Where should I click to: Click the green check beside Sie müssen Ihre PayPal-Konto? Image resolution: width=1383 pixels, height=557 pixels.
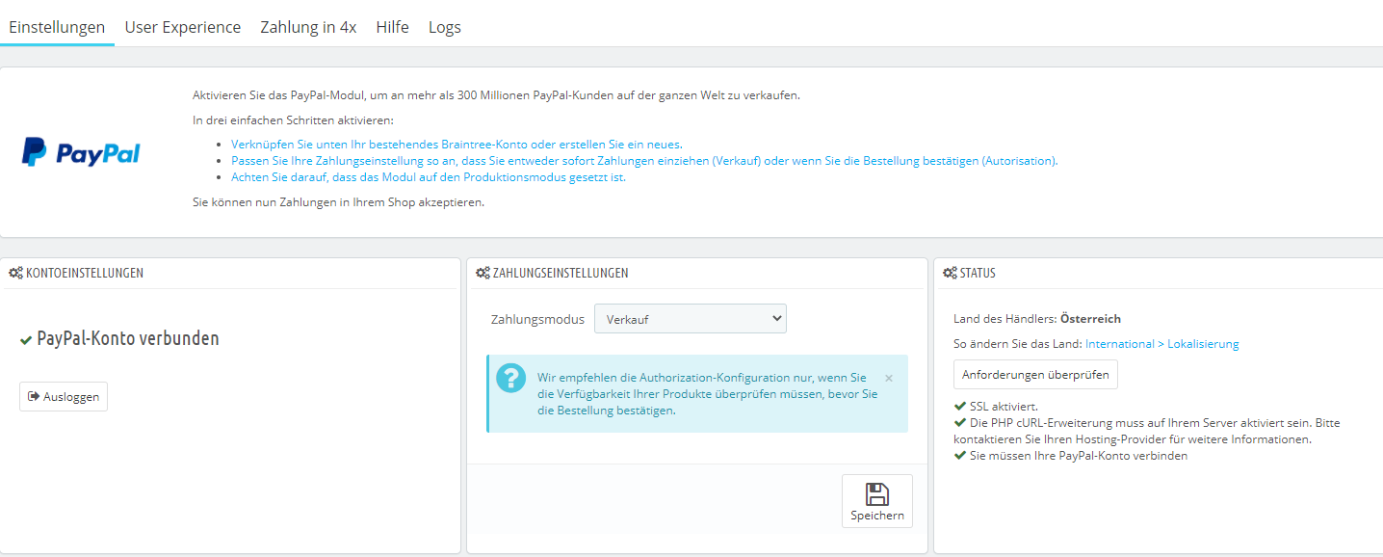(959, 456)
